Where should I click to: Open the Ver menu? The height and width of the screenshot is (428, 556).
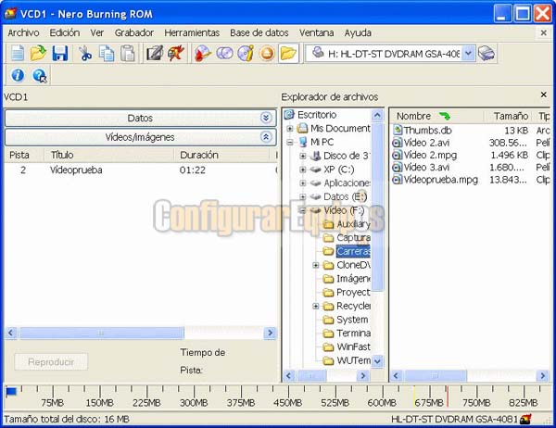96,33
